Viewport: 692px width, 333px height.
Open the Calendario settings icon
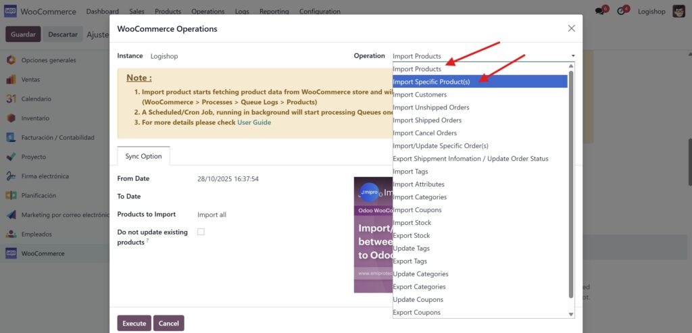click(x=11, y=99)
